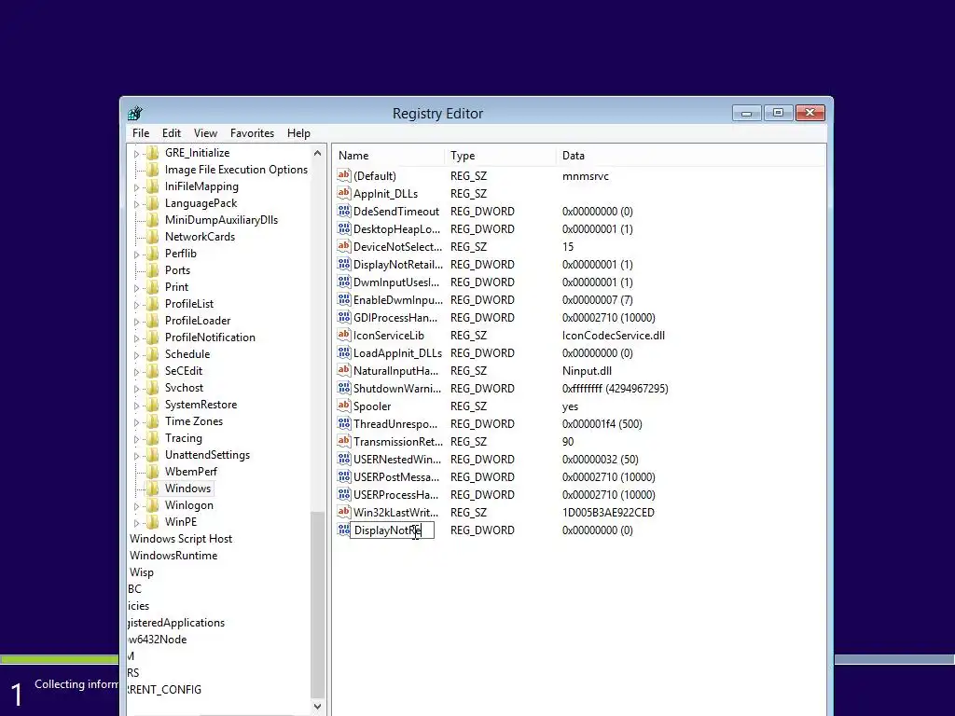Click the DeviceNotSelect... string icon

343,246
